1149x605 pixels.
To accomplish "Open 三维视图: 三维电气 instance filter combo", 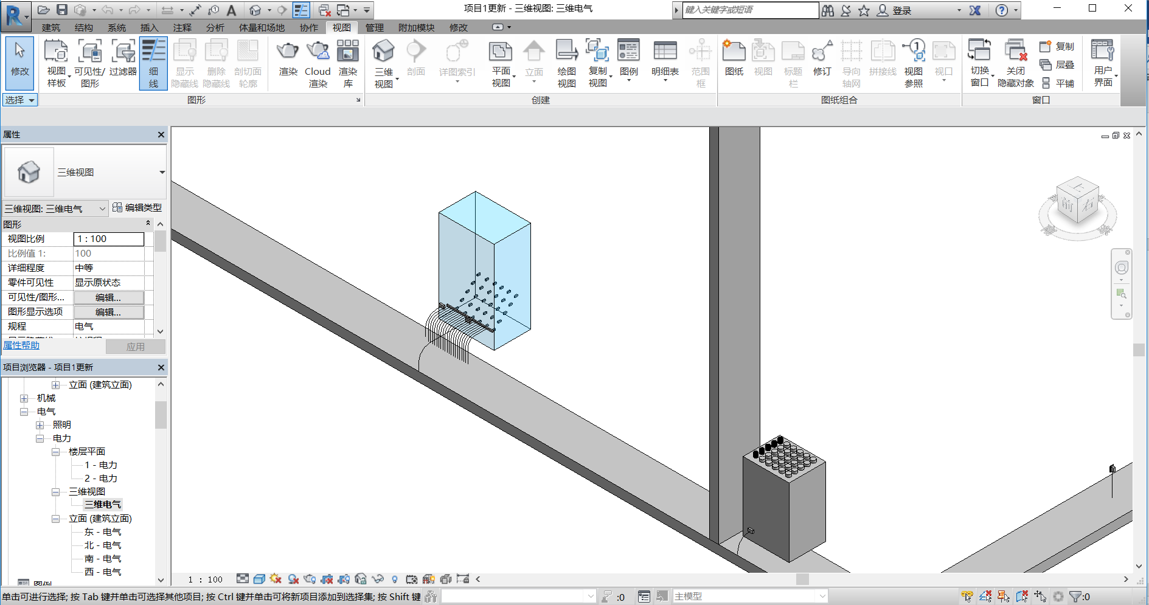I will (x=55, y=209).
